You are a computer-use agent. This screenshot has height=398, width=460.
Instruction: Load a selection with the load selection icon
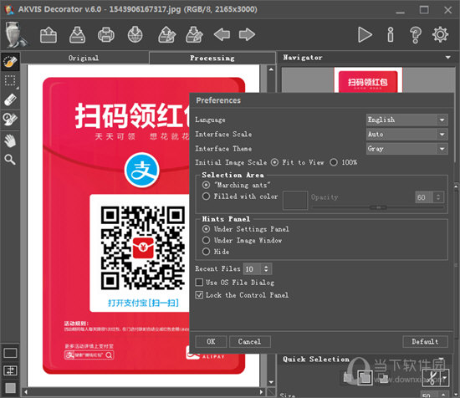tap(166, 35)
